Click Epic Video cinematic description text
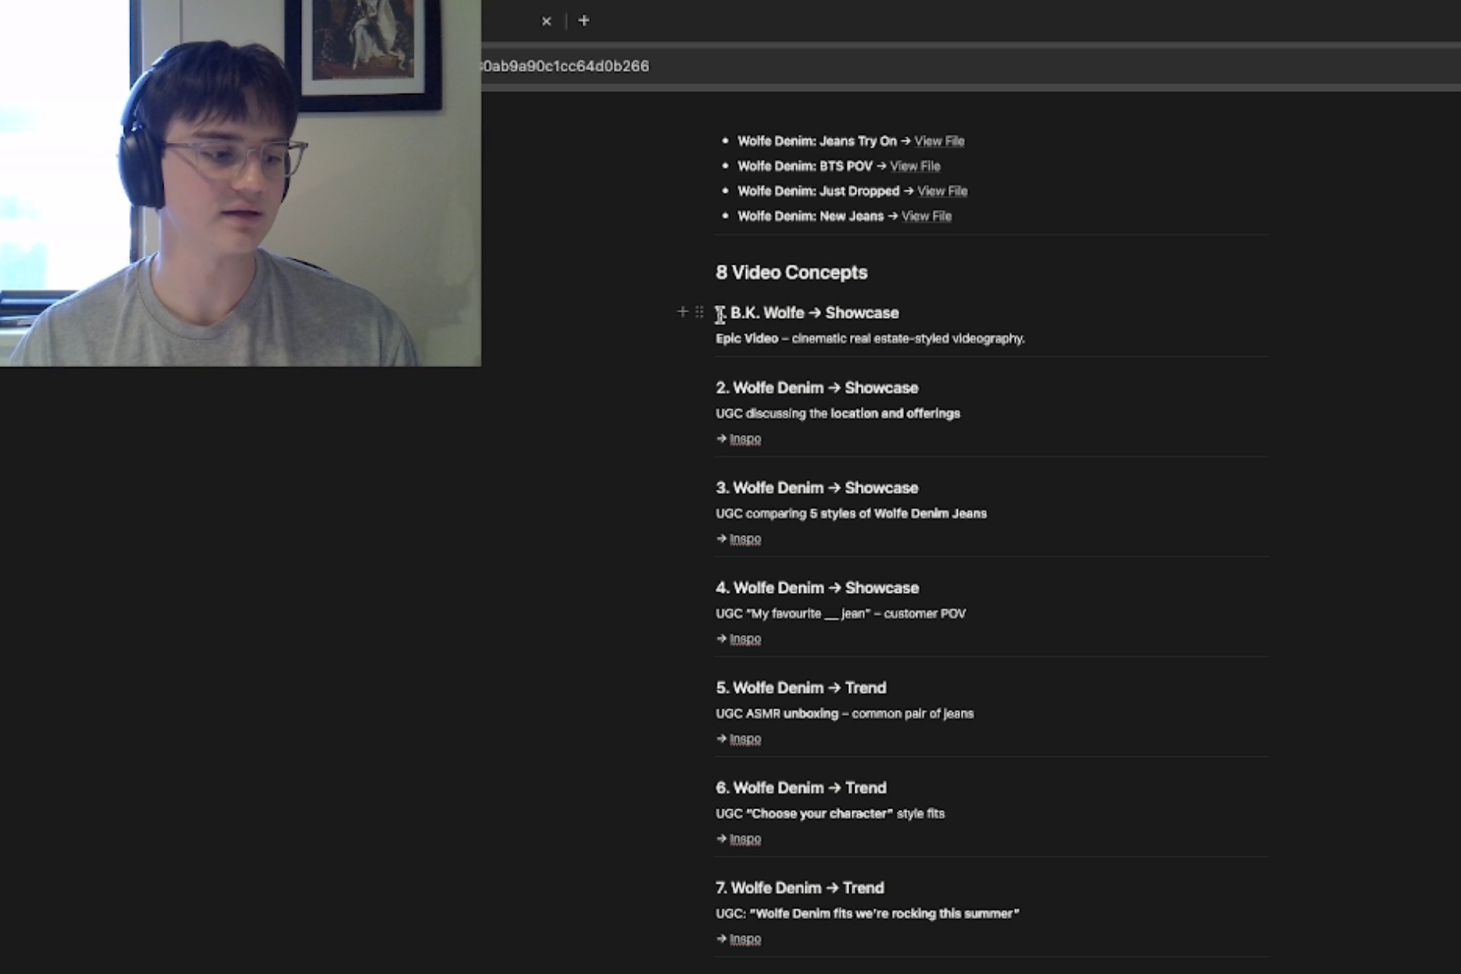The height and width of the screenshot is (974, 1461). [x=870, y=339]
